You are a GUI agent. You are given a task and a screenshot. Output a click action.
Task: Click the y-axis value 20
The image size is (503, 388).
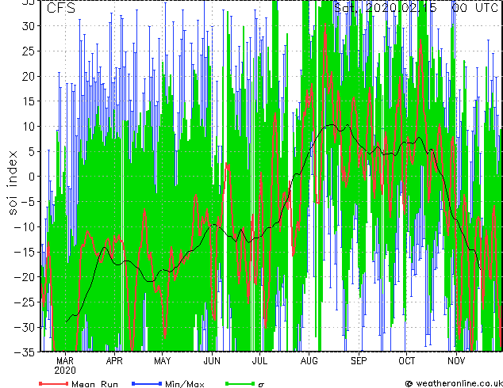click(x=29, y=76)
